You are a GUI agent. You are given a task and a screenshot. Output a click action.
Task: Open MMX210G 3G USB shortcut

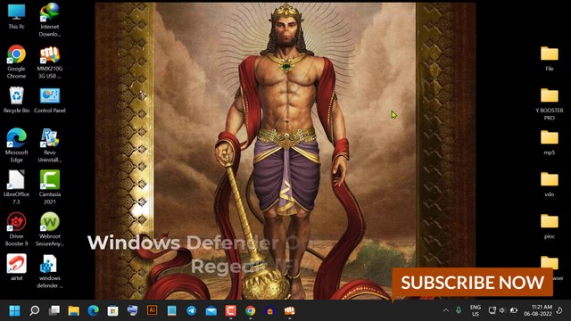tap(50, 62)
